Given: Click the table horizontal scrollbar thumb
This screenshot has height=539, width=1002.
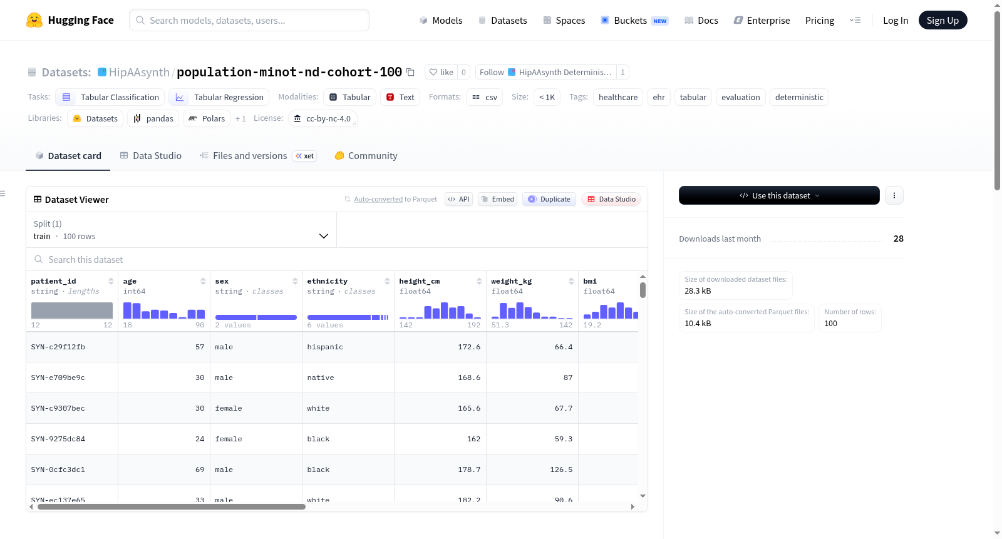Looking at the screenshot, I should coord(172,507).
